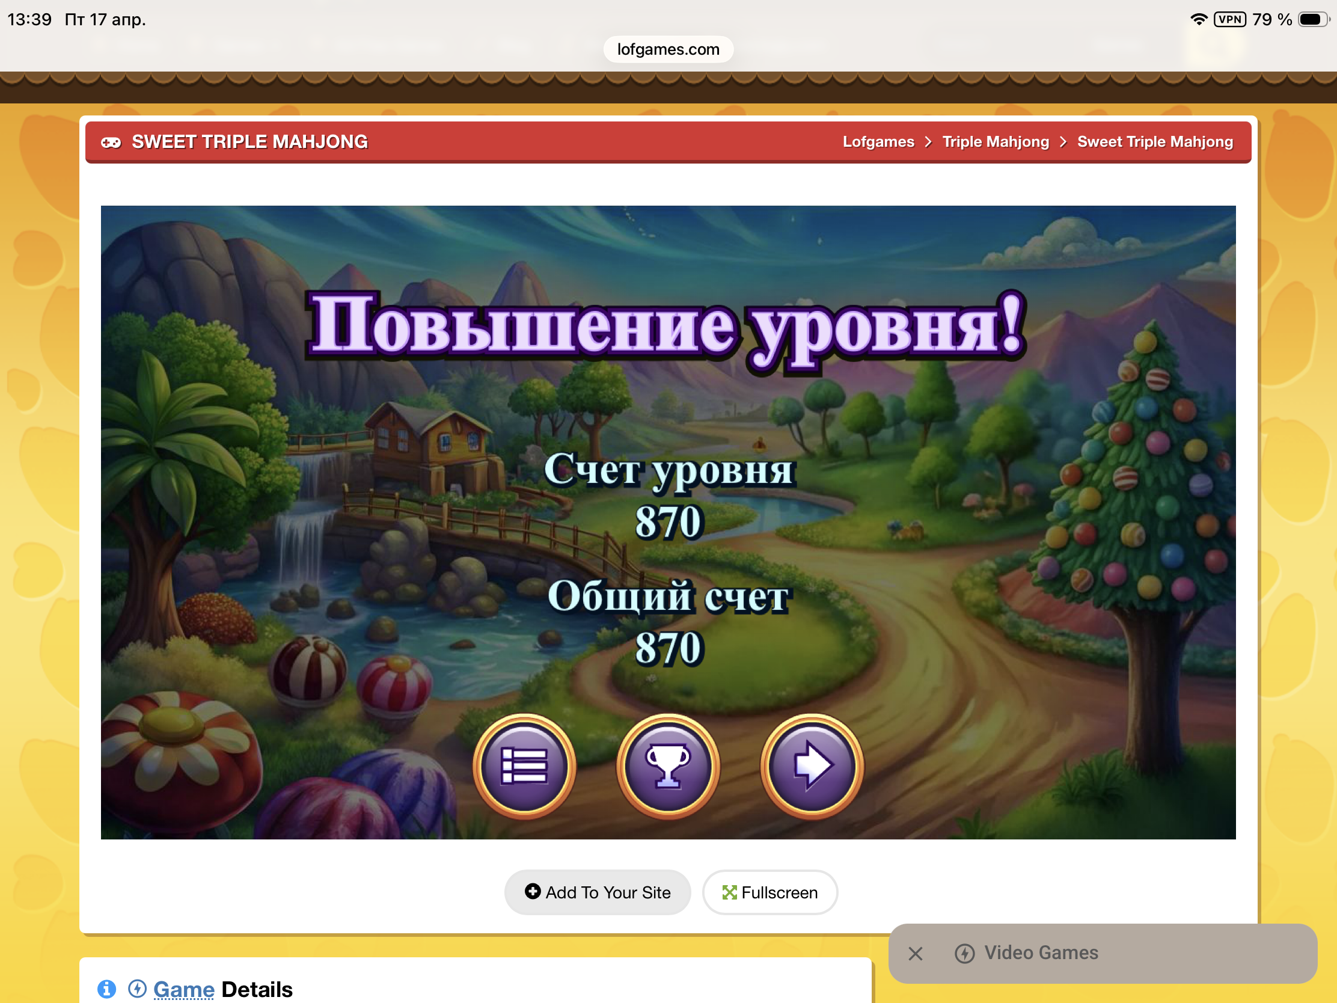Open the trophy leaderboard button
This screenshot has width=1337, height=1003.
tap(668, 765)
